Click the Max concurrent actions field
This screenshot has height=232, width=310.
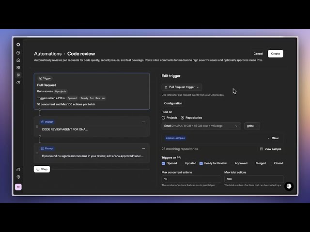191,179
